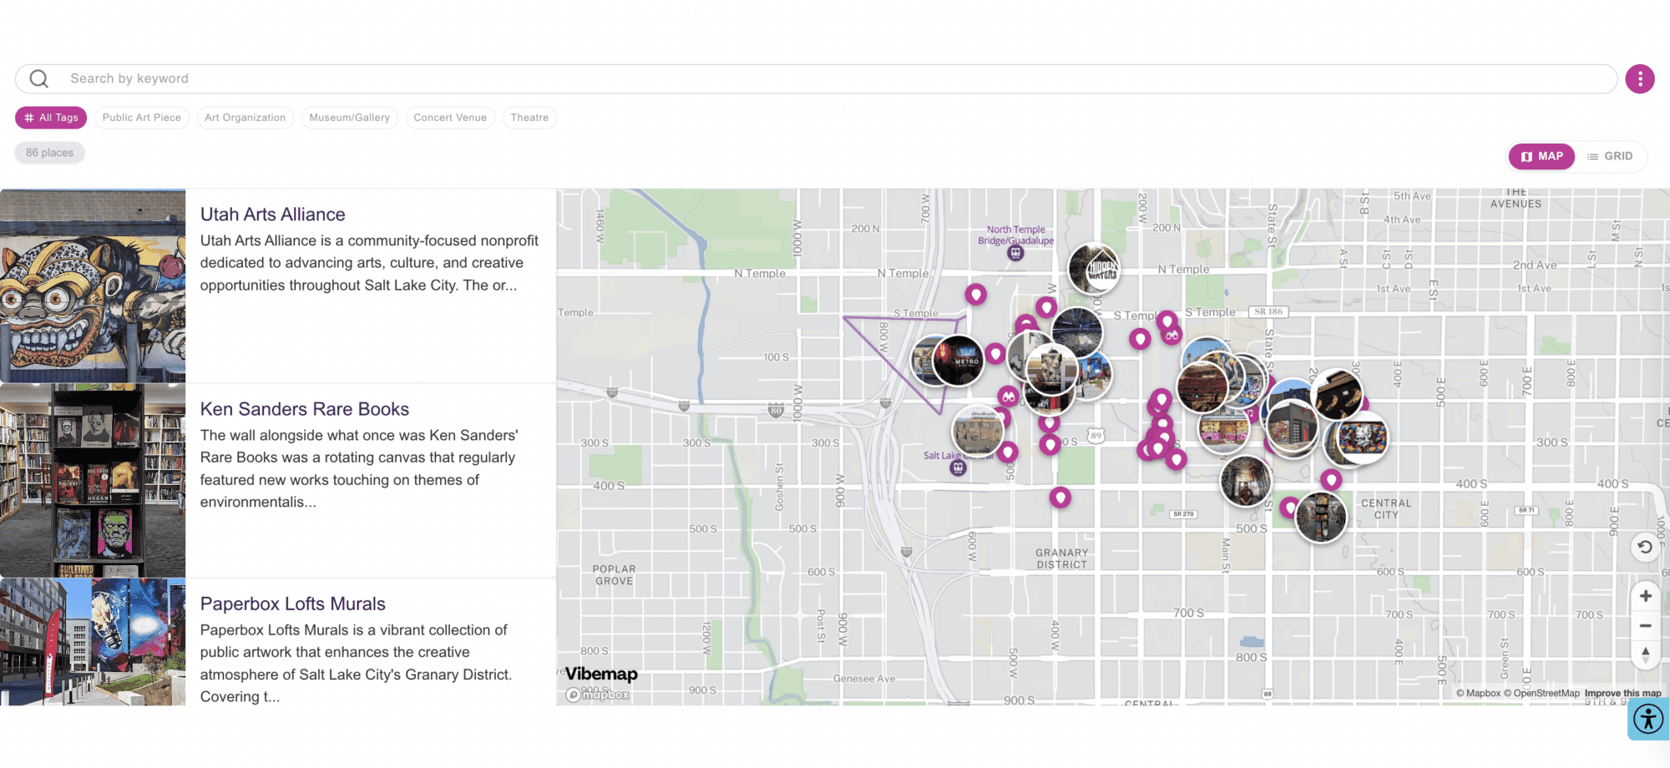Click the pink pin below N Temple
This screenshot has height=768, width=1670.
[976, 294]
